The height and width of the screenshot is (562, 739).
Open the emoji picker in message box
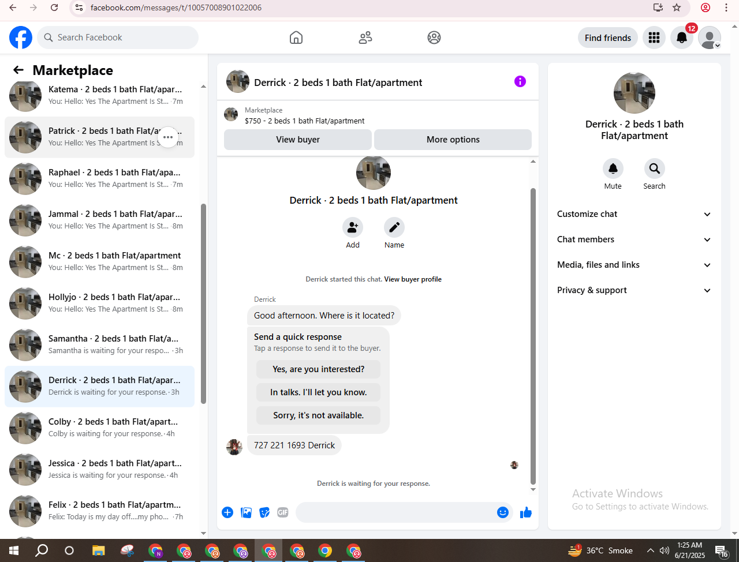(x=503, y=512)
